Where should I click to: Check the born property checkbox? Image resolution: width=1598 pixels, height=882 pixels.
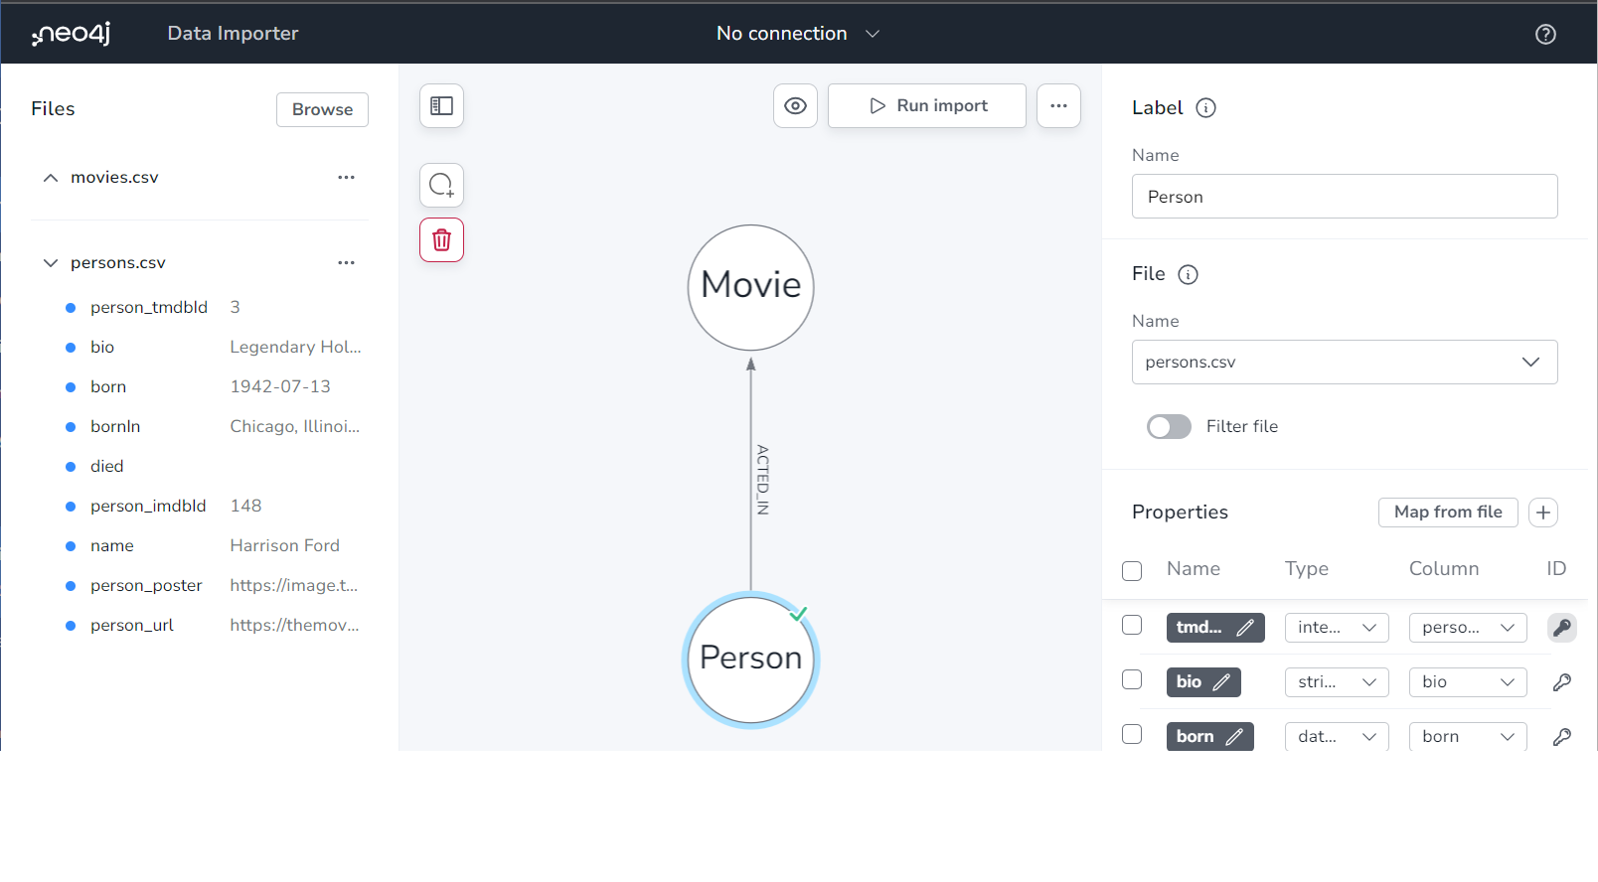tap(1132, 734)
